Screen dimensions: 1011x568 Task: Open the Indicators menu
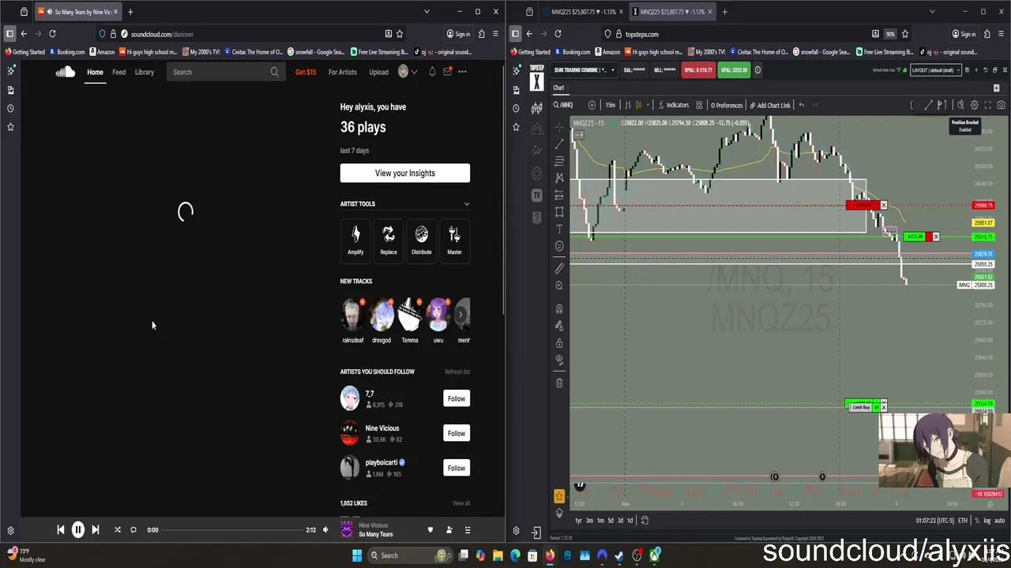673,105
